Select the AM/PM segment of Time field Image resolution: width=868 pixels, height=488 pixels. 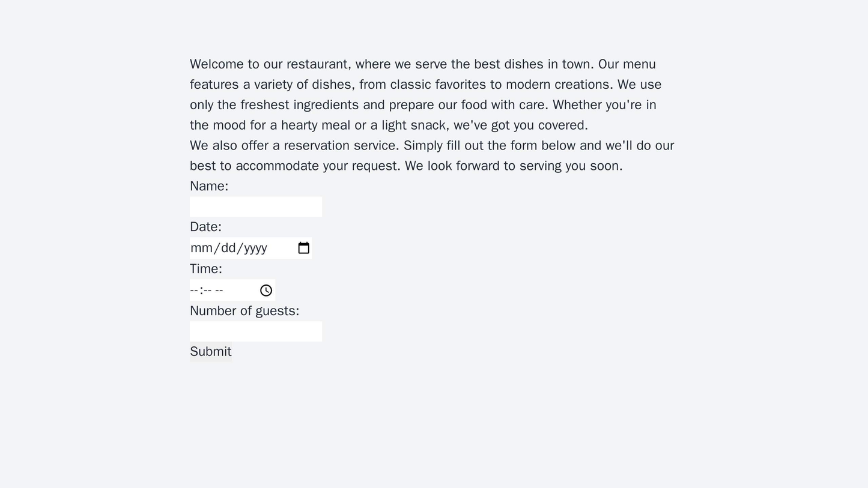(219, 291)
